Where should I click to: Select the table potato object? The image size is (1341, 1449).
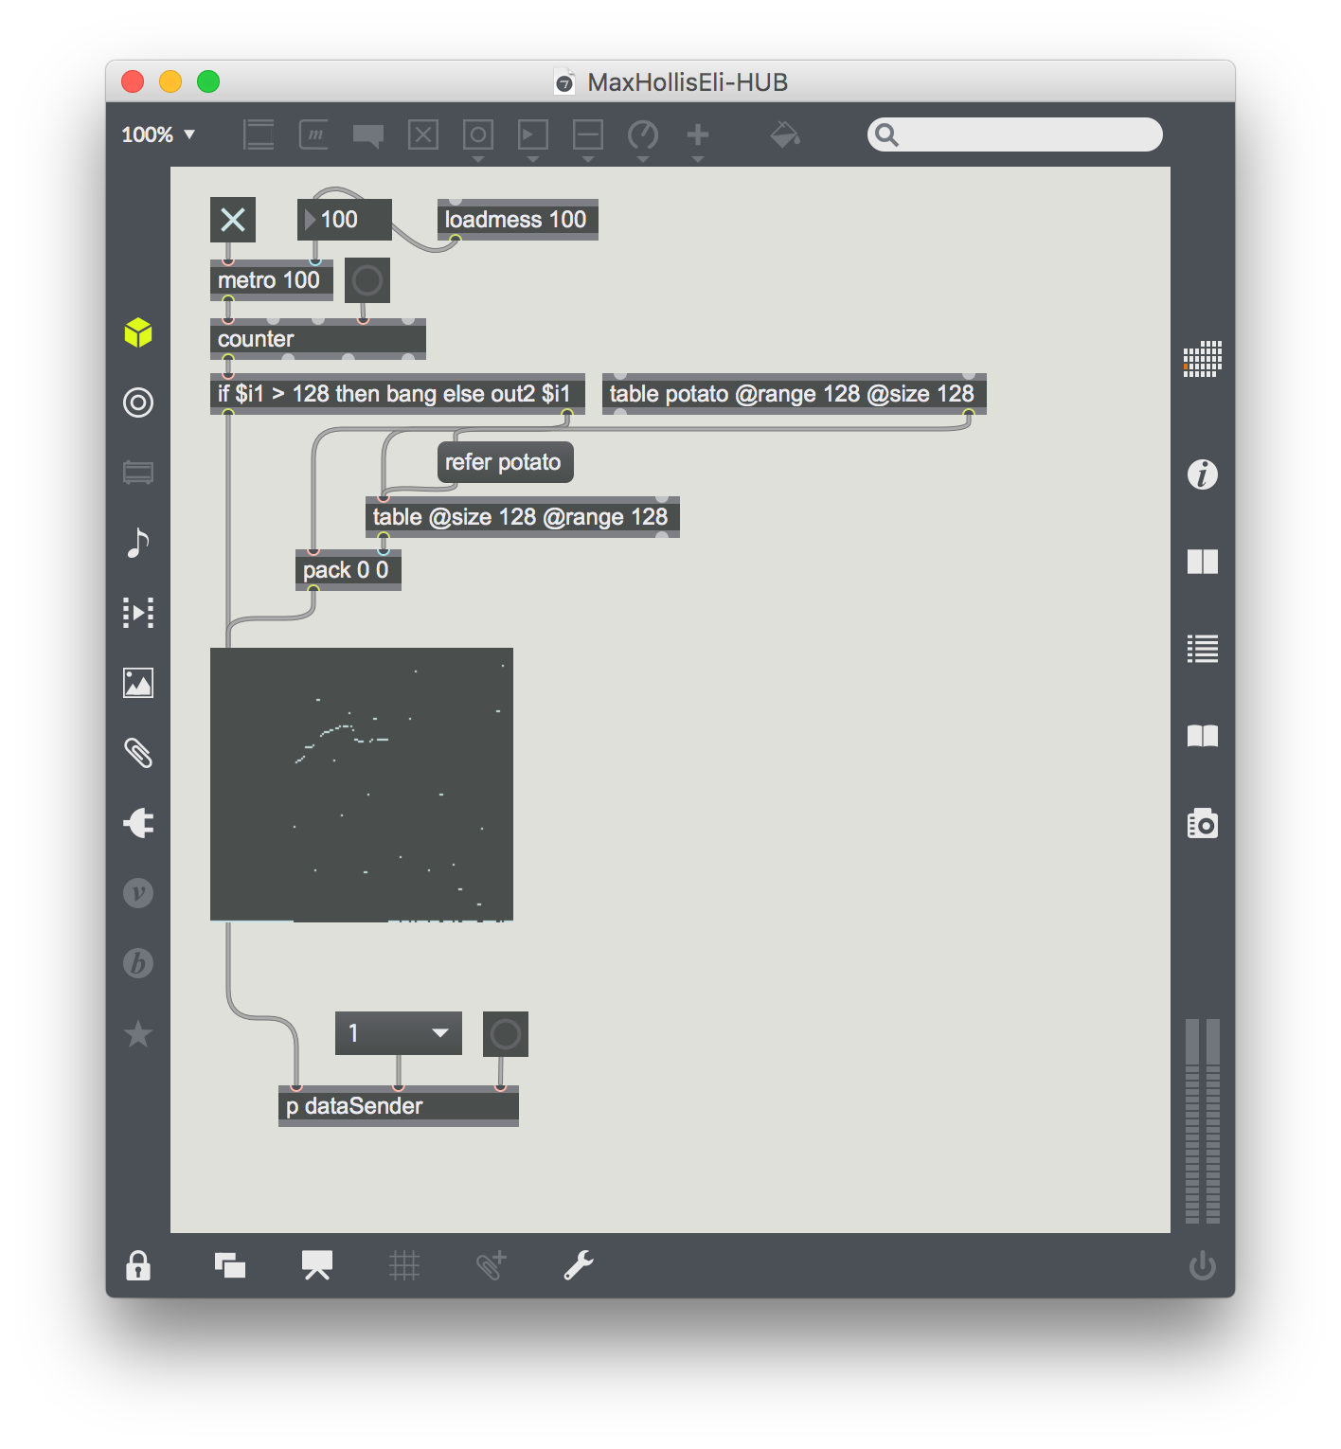[x=795, y=394]
